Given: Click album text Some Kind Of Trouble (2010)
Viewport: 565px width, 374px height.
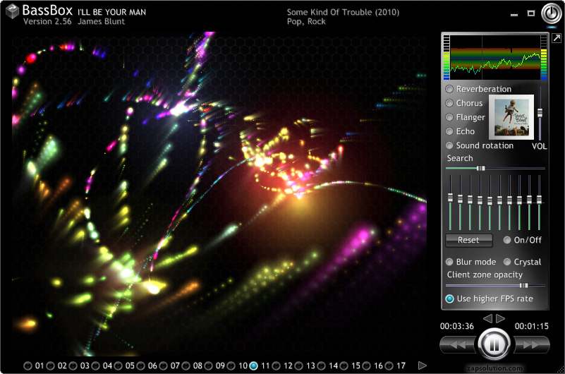Looking at the screenshot, I should 343,12.
